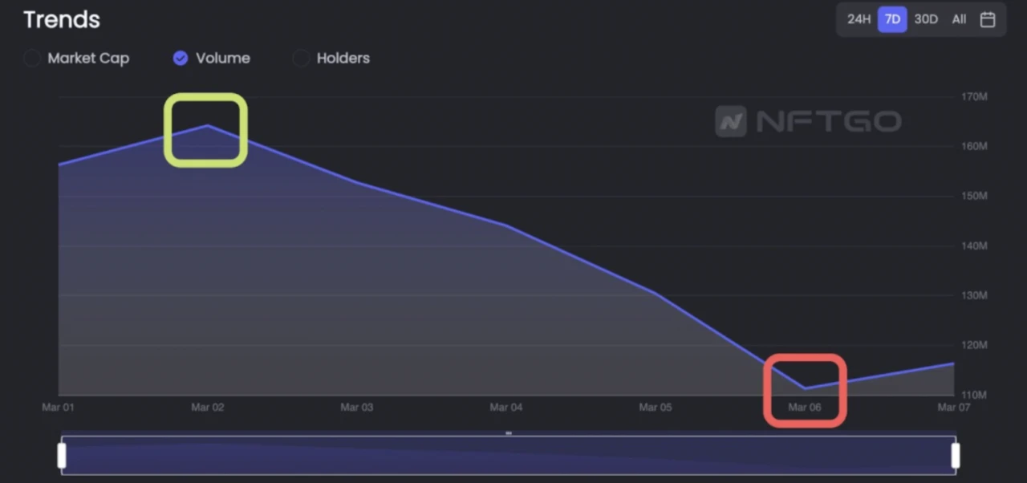This screenshot has height=483, width=1027.
Task: Switch to the 7D time range
Action: (x=892, y=19)
